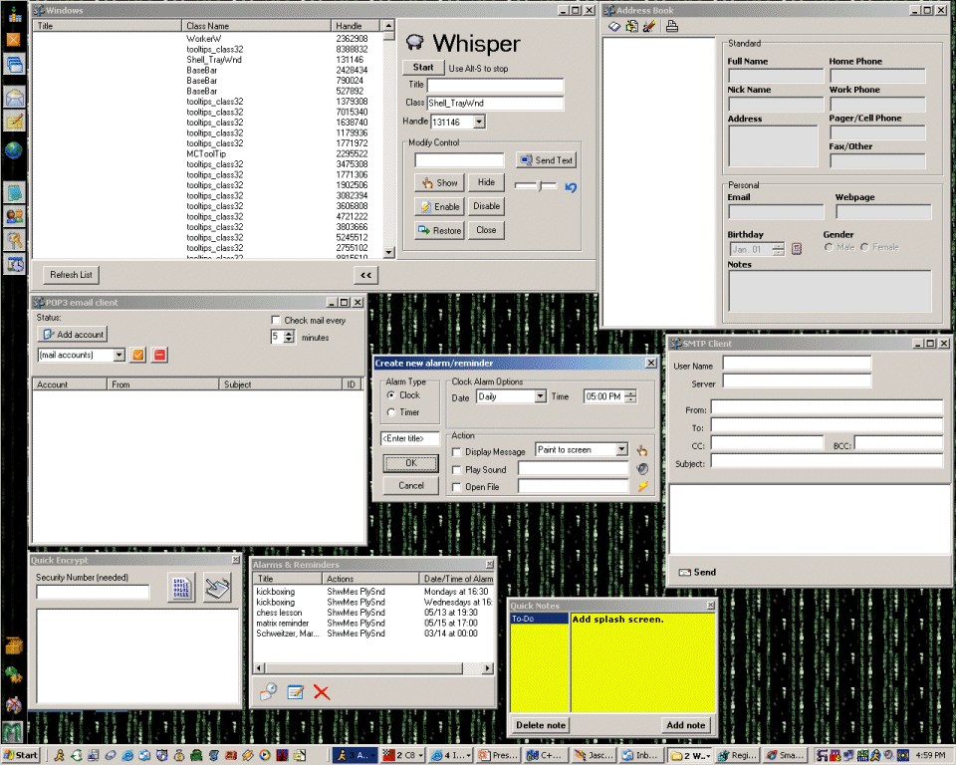Click the edit note icon in Alarms & Reminders

pos(295,692)
